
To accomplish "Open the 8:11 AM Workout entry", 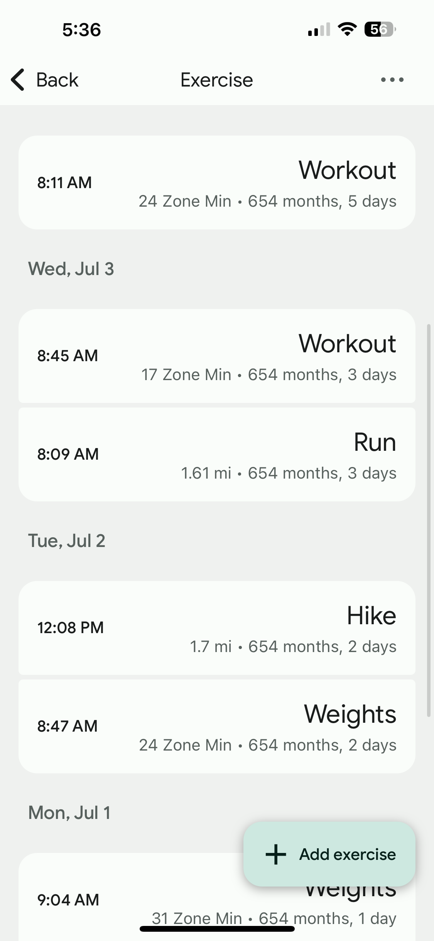I will pyautogui.click(x=217, y=182).
